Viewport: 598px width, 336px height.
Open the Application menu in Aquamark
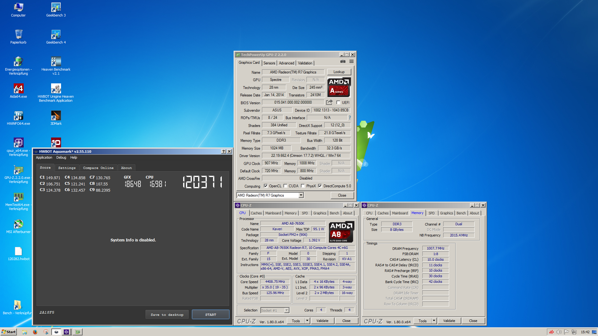[x=44, y=157]
